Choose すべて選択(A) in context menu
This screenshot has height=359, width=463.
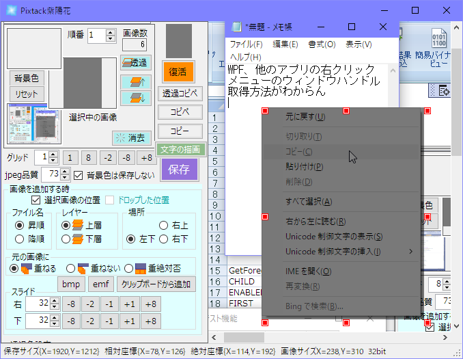tap(341, 202)
